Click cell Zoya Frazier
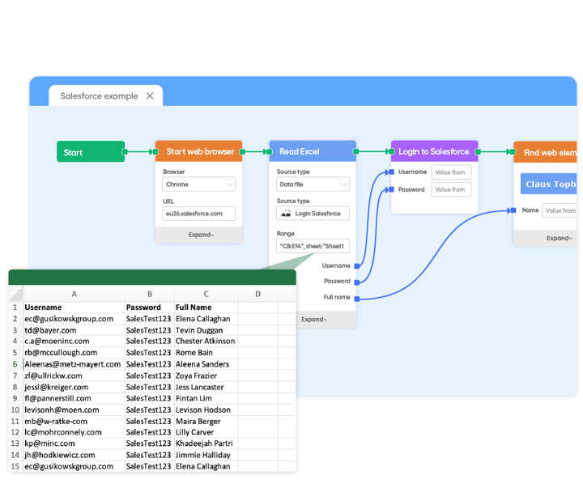The image size is (583, 488). tap(206, 376)
